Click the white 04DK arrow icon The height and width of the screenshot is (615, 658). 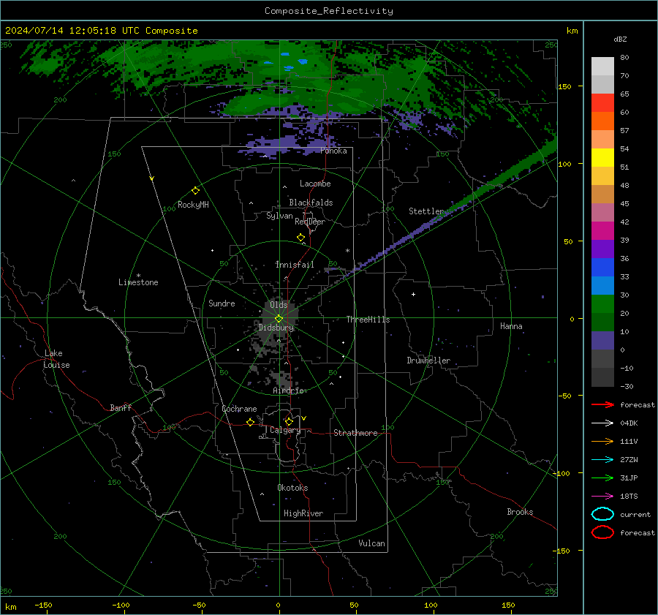point(602,423)
